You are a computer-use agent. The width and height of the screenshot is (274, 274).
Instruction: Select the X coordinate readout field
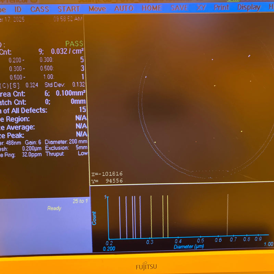tap(108, 173)
